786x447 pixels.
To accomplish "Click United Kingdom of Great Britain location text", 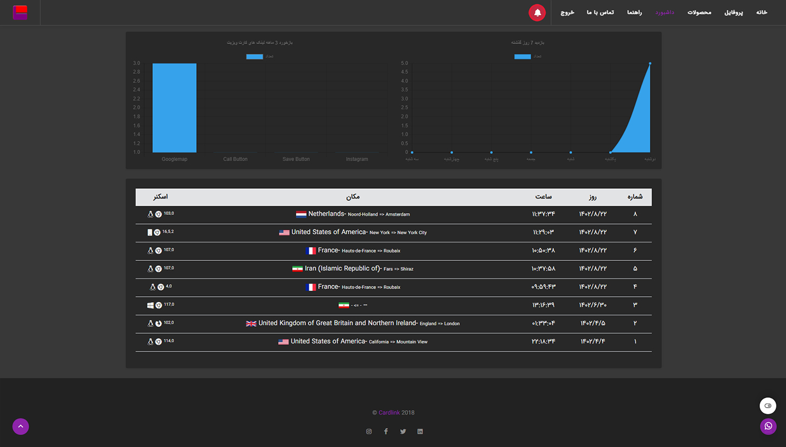I will coord(359,323).
